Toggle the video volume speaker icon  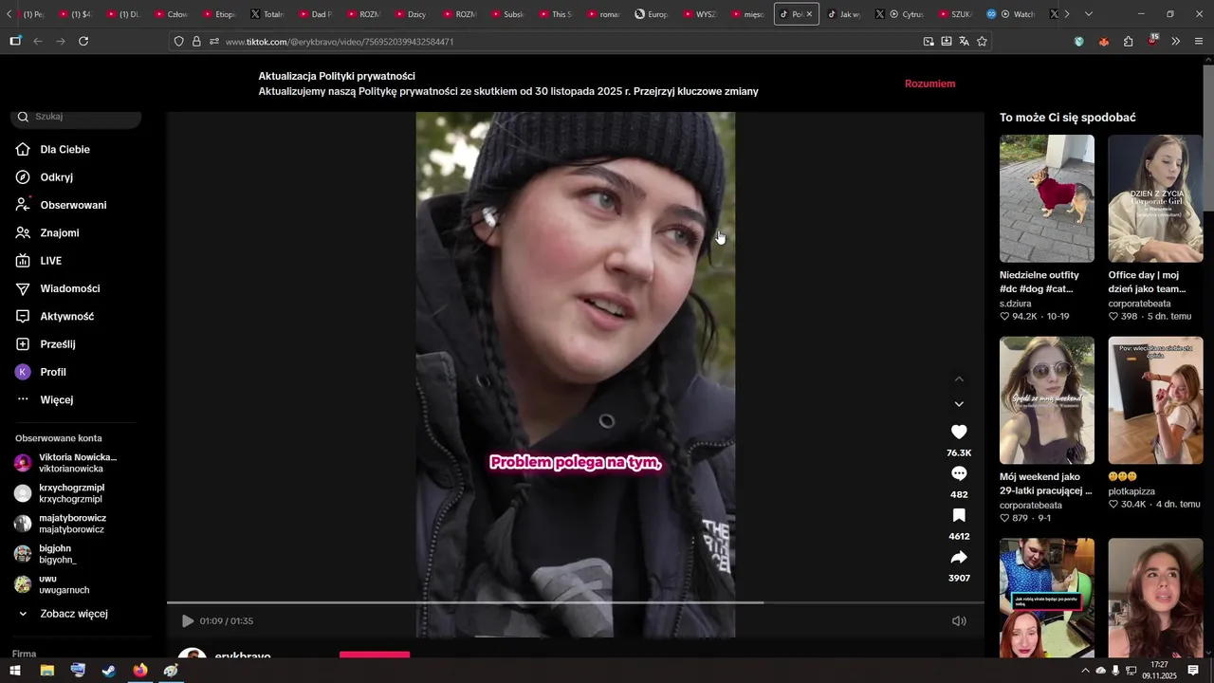click(x=959, y=621)
